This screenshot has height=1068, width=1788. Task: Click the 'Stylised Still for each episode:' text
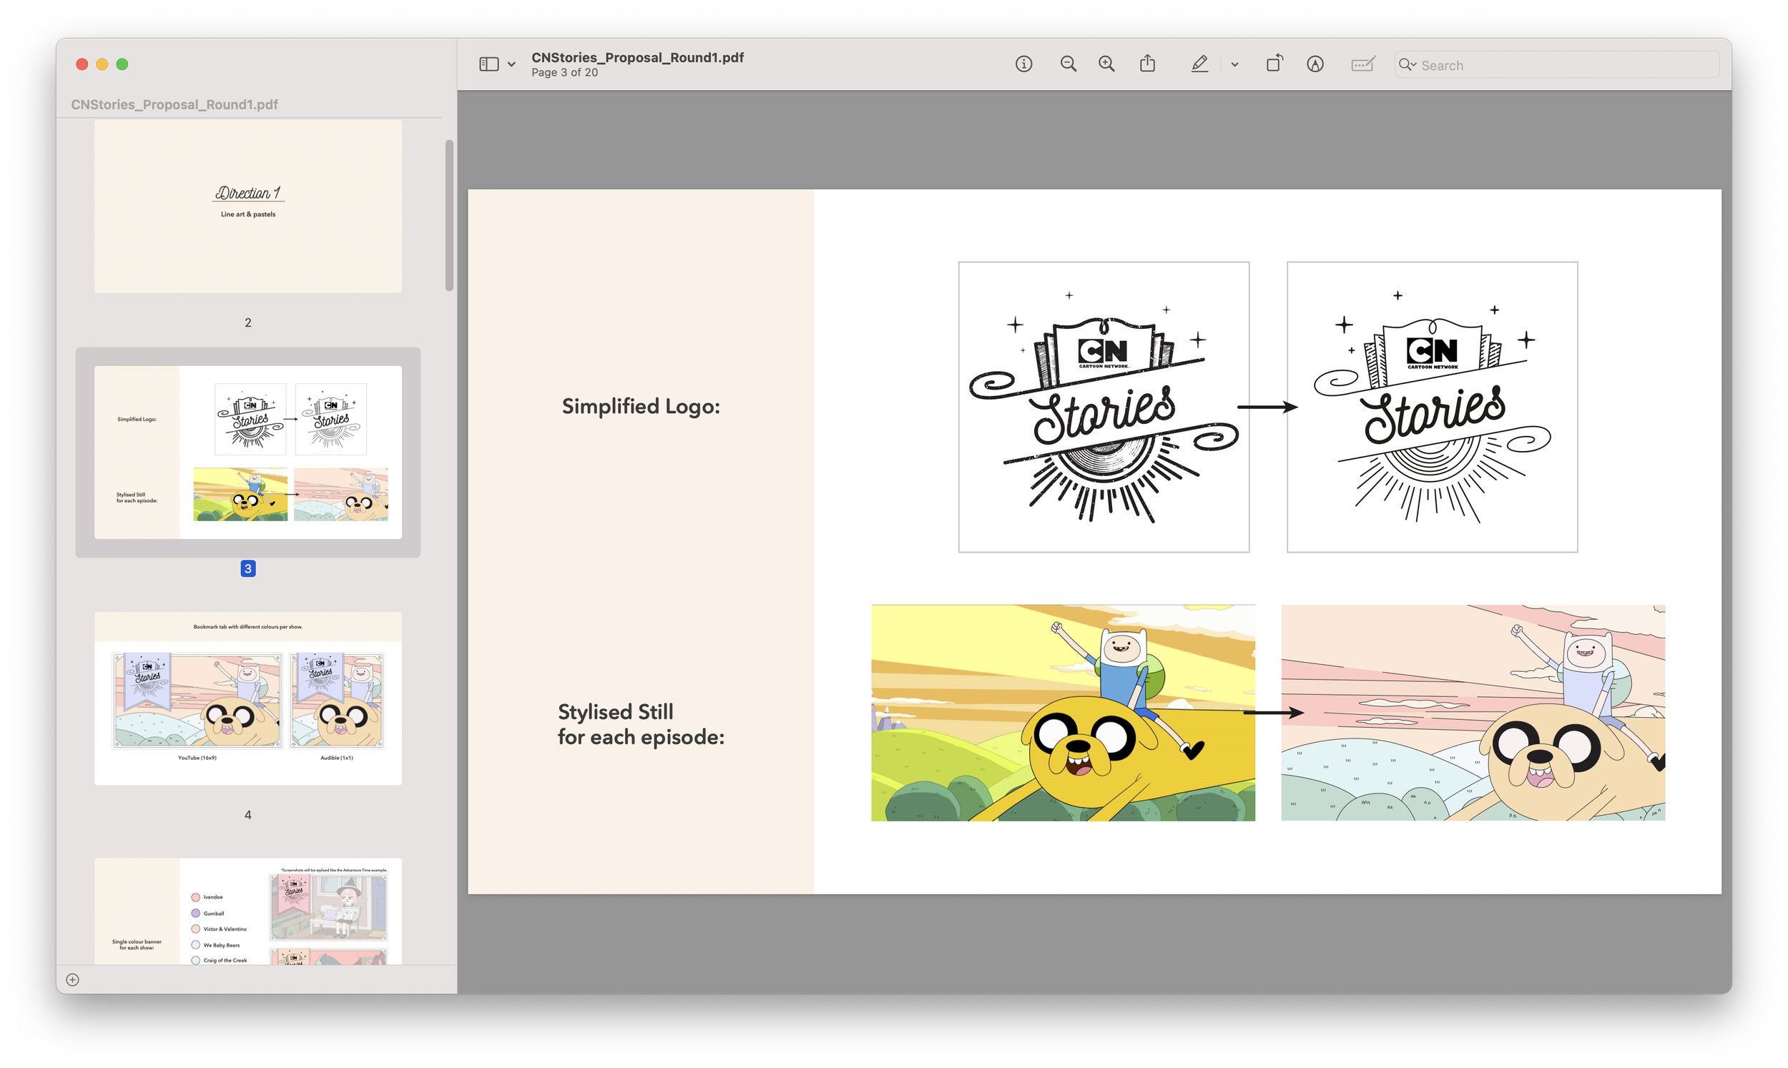pyautogui.click(x=641, y=724)
